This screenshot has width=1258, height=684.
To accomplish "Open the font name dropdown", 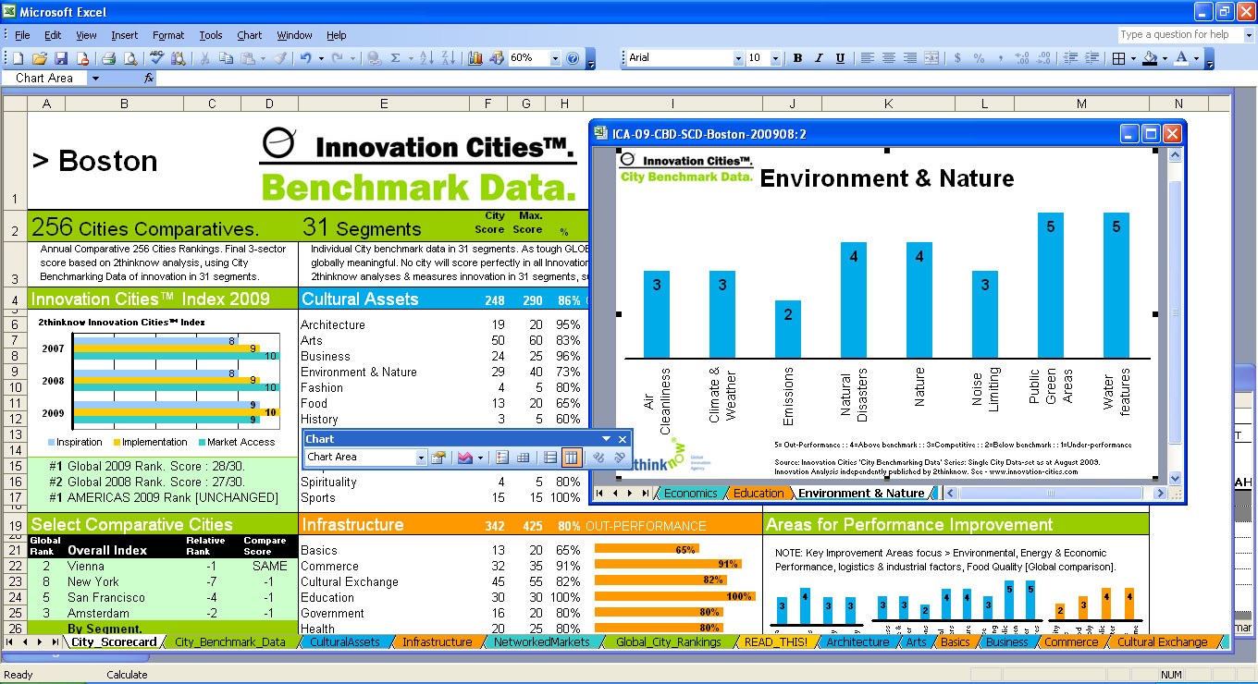I will 737,58.
